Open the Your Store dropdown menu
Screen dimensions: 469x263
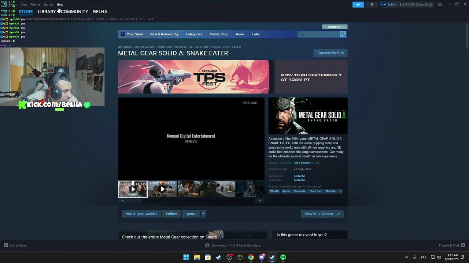135,34
